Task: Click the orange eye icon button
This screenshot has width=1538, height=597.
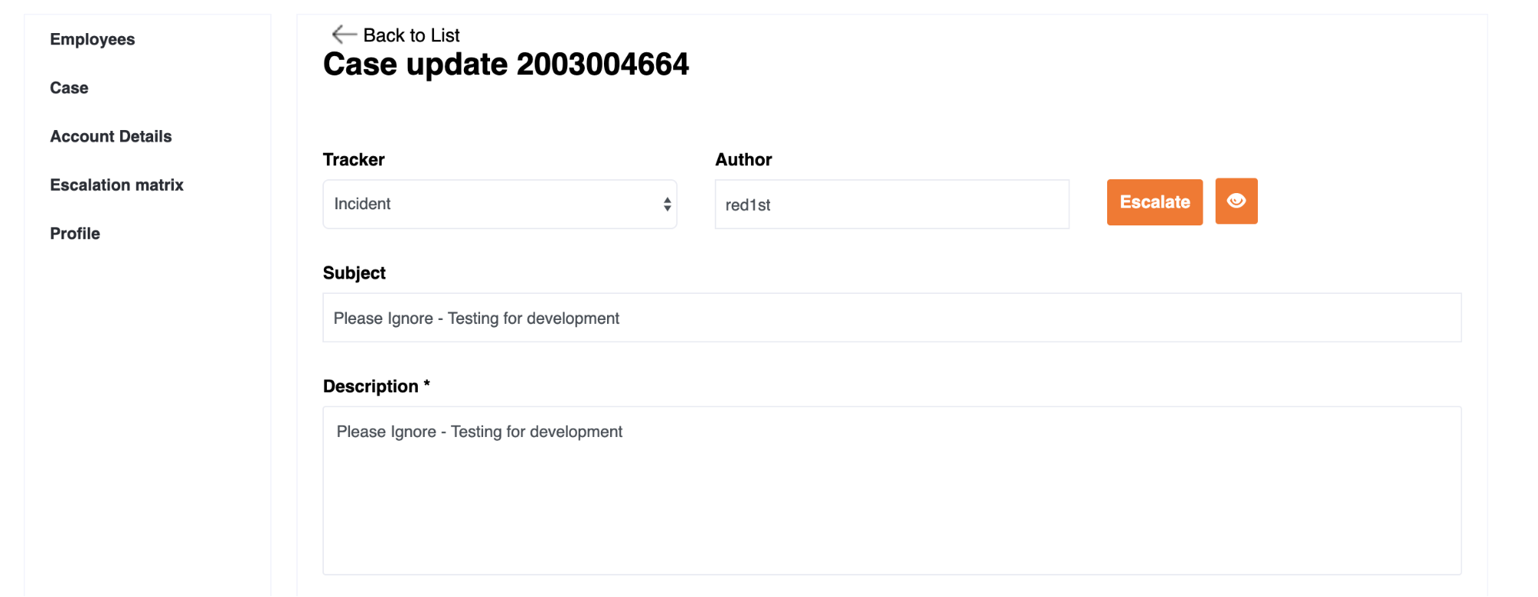Action: 1236,202
